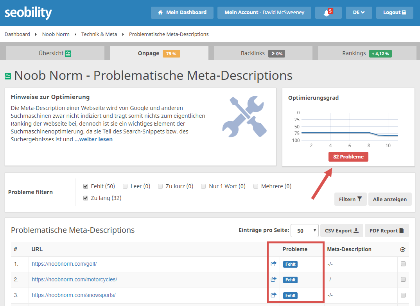
Task: Select the checkbox for the golf row
Action: [403, 264]
